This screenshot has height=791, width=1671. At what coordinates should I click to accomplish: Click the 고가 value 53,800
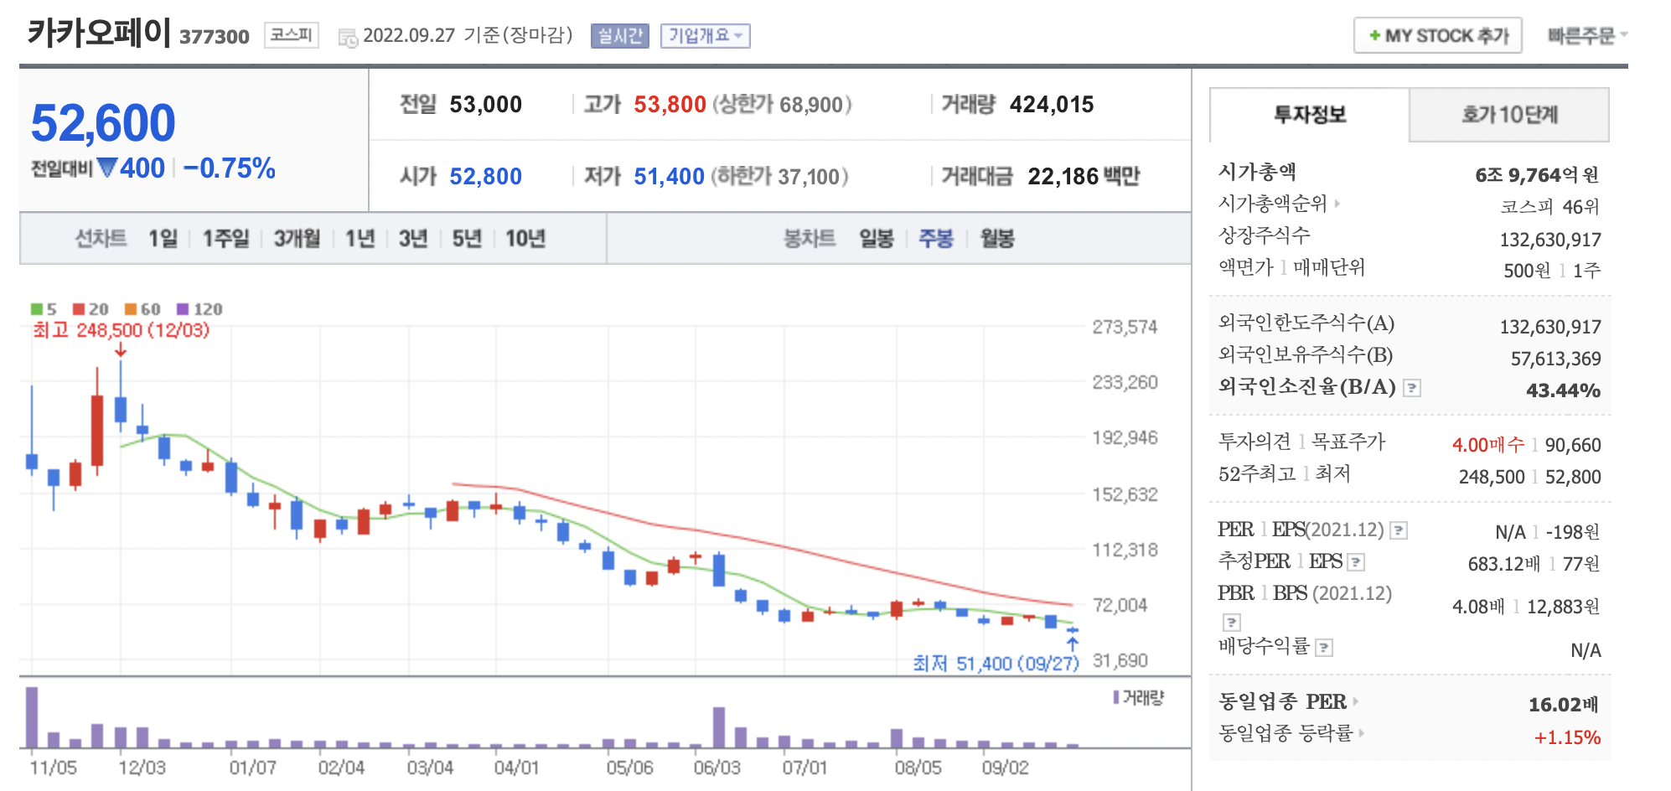pyautogui.click(x=670, y=105)
